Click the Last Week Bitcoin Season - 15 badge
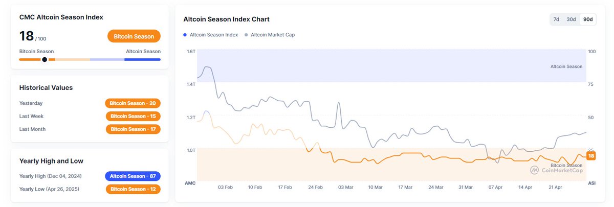614x207 pixels. click(133, 116)
